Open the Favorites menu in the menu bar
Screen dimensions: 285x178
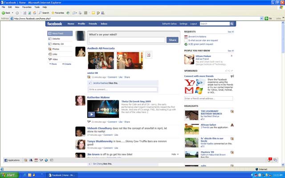(x=27, y=7)
